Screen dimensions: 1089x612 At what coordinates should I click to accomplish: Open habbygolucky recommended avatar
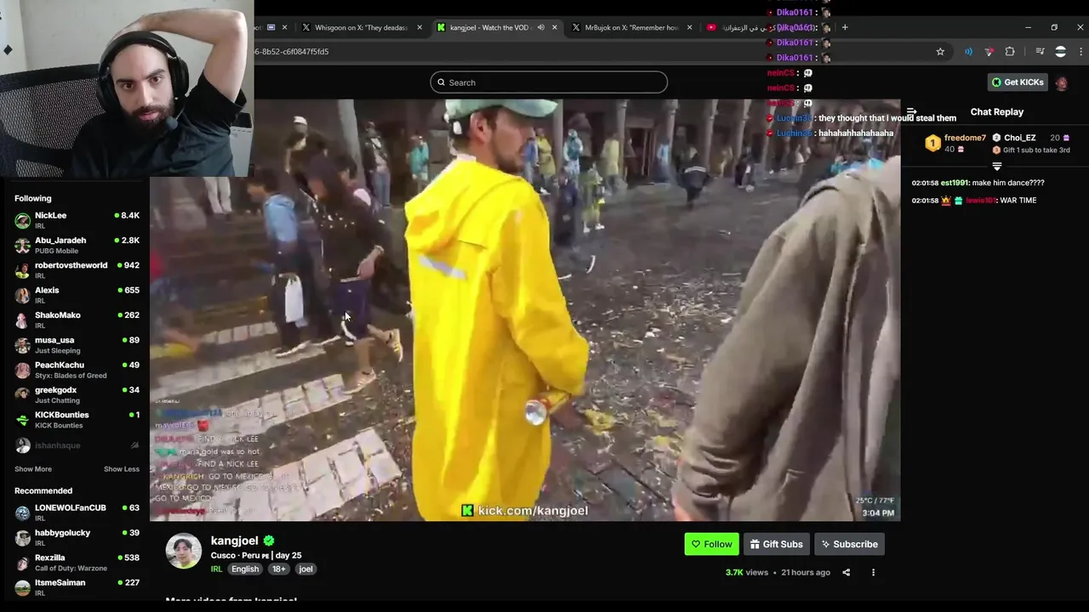[23, 538]
